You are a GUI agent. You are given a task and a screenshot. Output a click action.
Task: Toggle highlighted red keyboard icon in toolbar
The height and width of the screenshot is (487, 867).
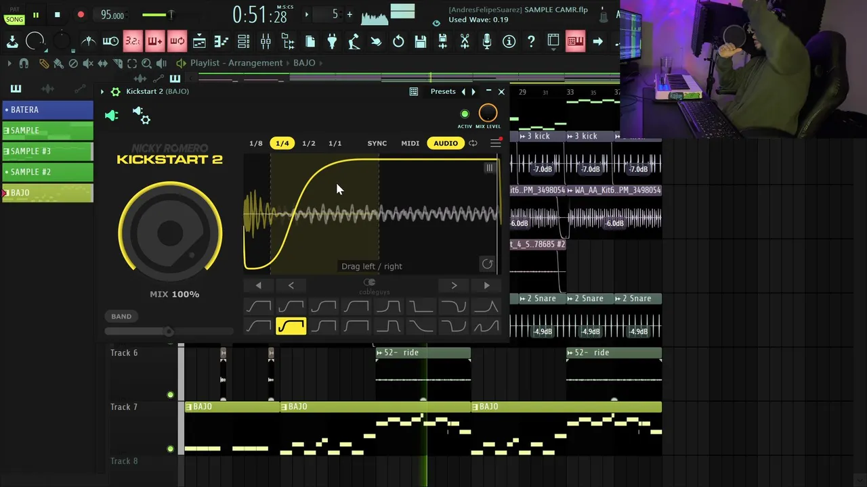(575, 41)
